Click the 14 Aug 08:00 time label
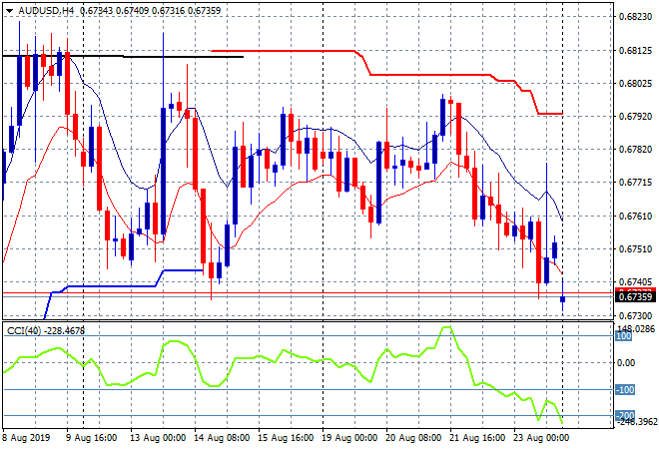 (222, 438)
